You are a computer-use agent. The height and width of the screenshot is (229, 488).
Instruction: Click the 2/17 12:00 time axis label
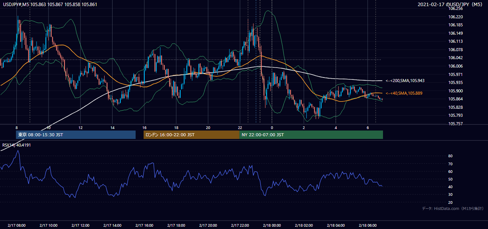point(80,225)
